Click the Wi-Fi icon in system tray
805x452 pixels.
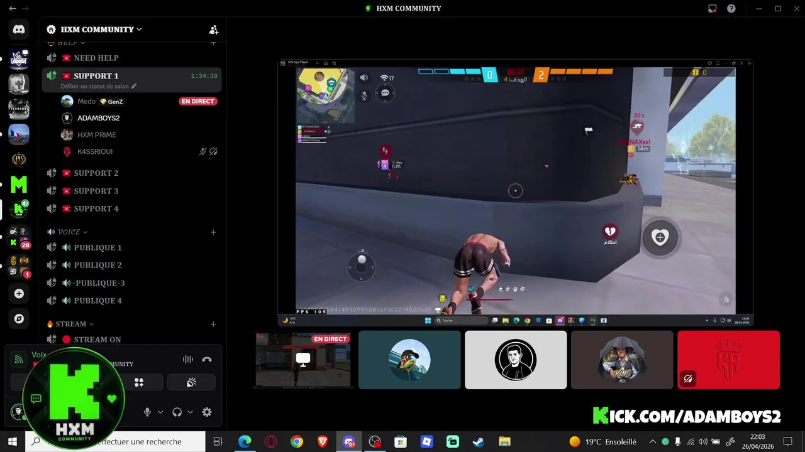(691, 442)
